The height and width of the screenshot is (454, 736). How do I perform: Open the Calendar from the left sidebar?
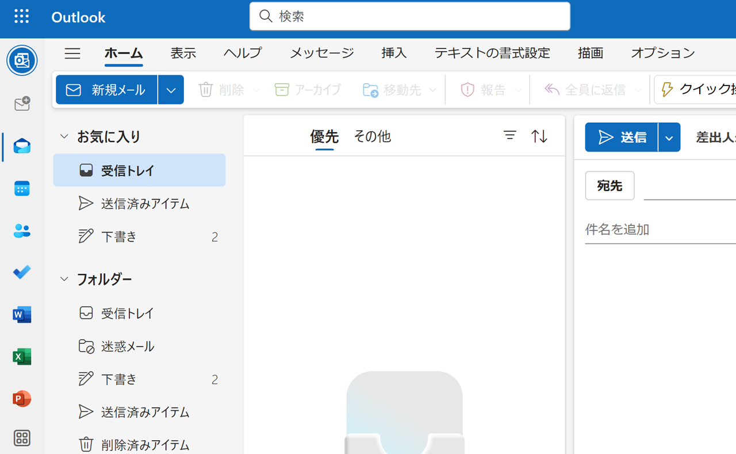click(22, 188)
